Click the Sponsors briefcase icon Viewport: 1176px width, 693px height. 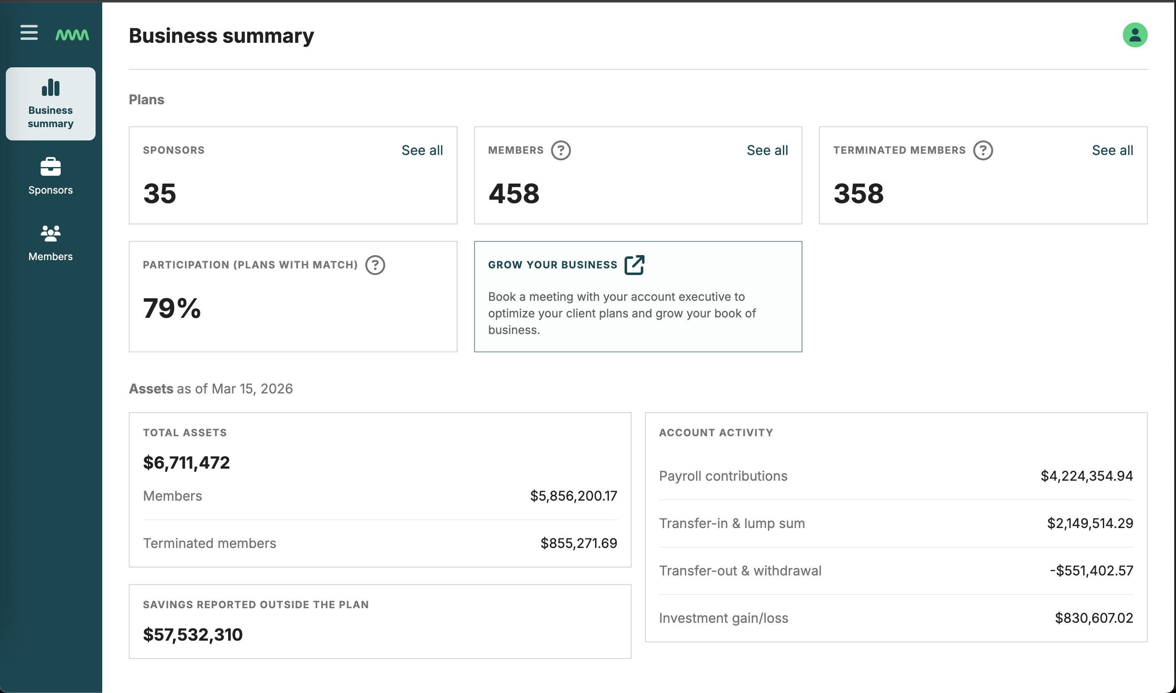[x=50, y=167]
